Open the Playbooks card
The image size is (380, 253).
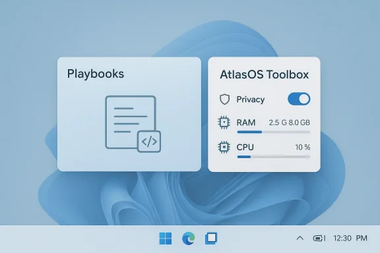tap(129, 114)
